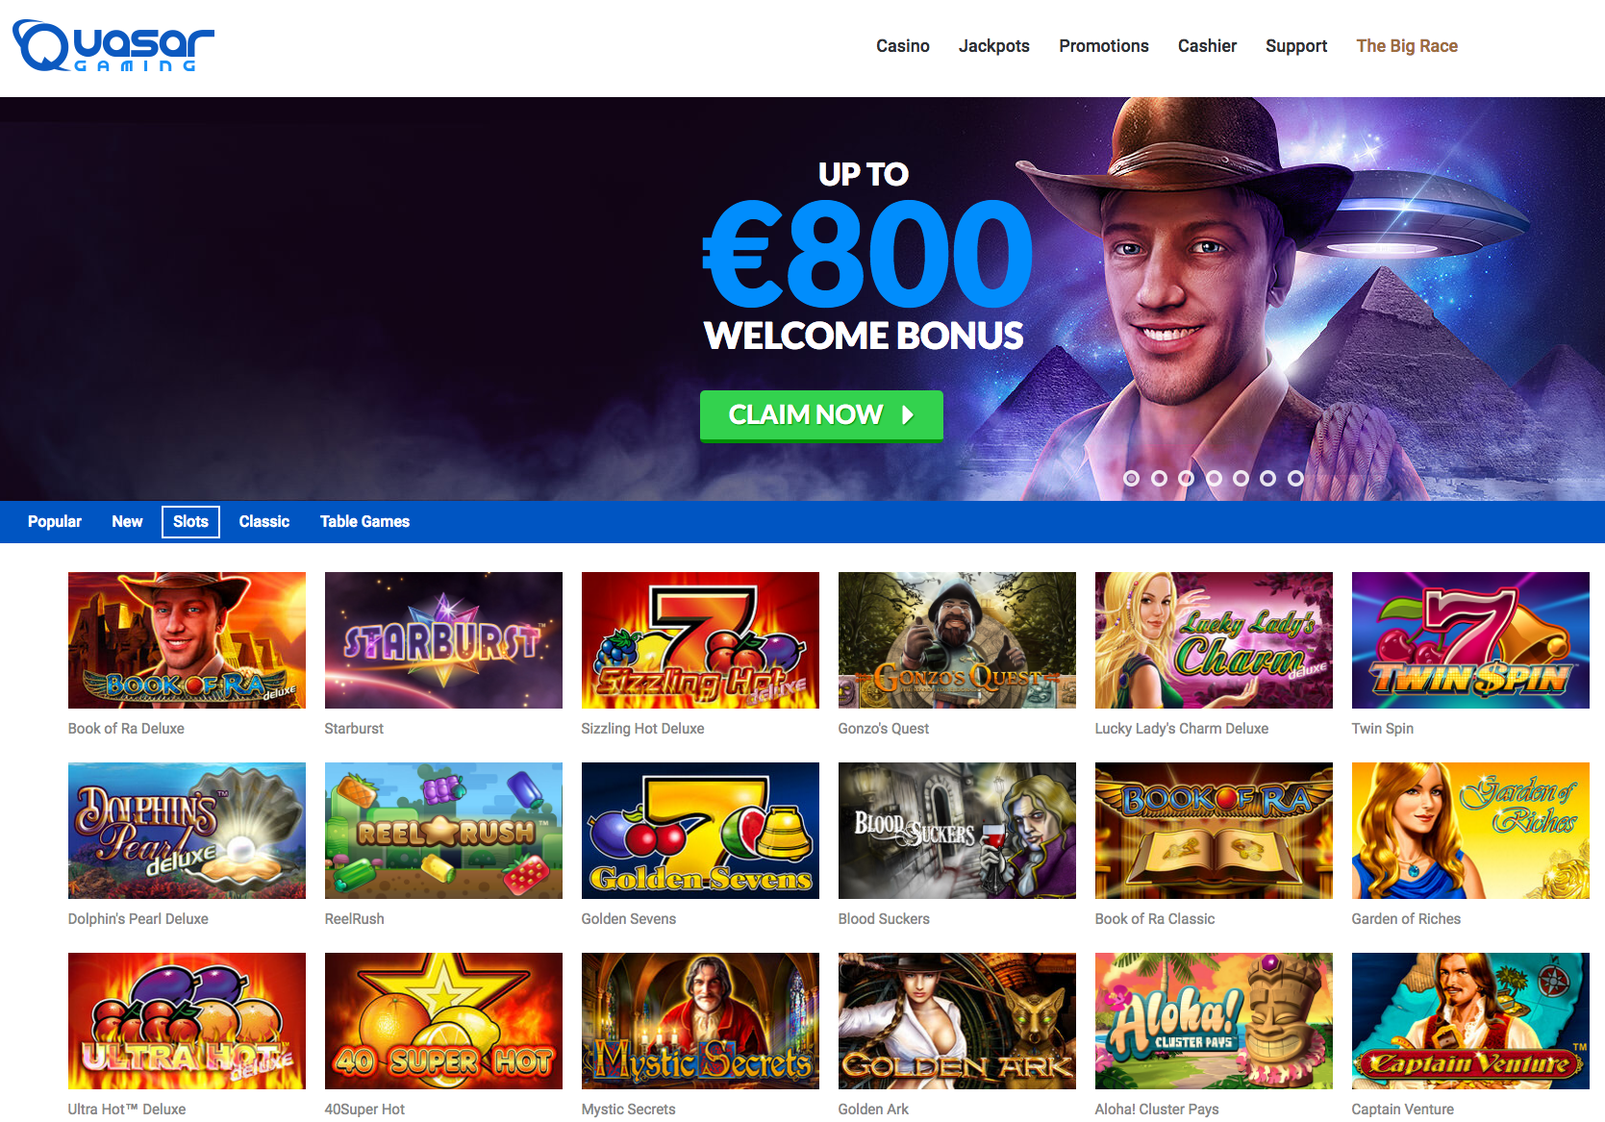
Task: Click the Garden of Riches title link
Action: tap(1406, 919)
